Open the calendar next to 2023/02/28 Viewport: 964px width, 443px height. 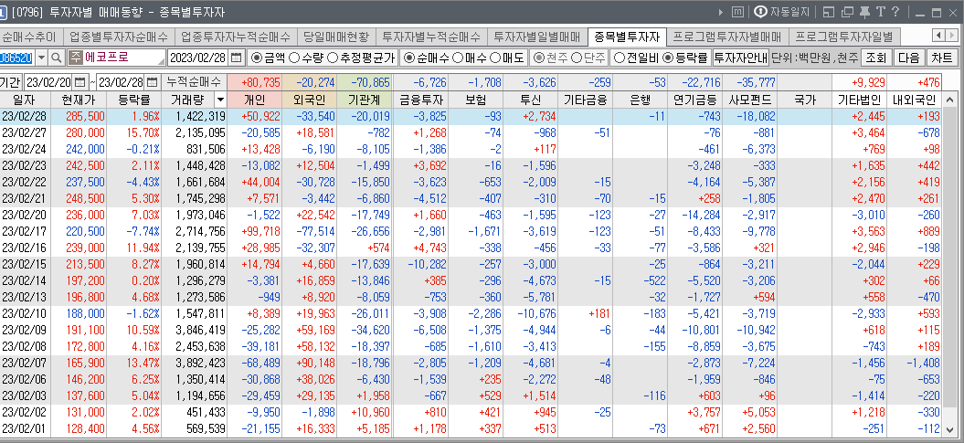click(237, 58)
